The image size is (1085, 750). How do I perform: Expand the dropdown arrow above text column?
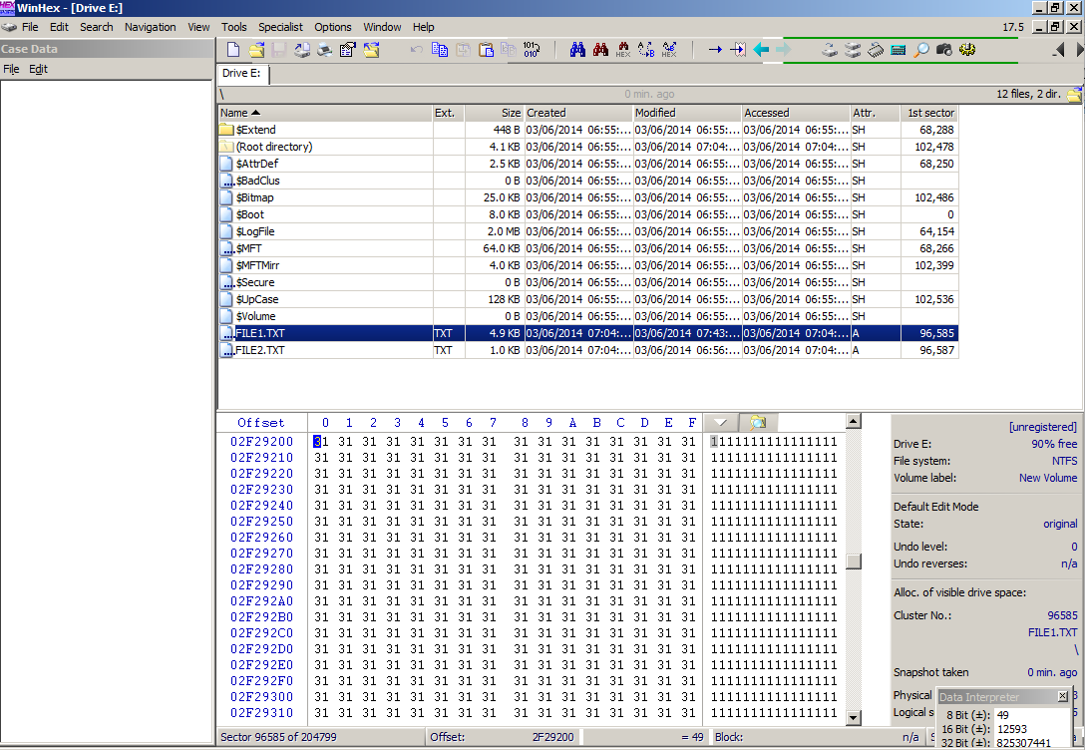pos(720,423)
